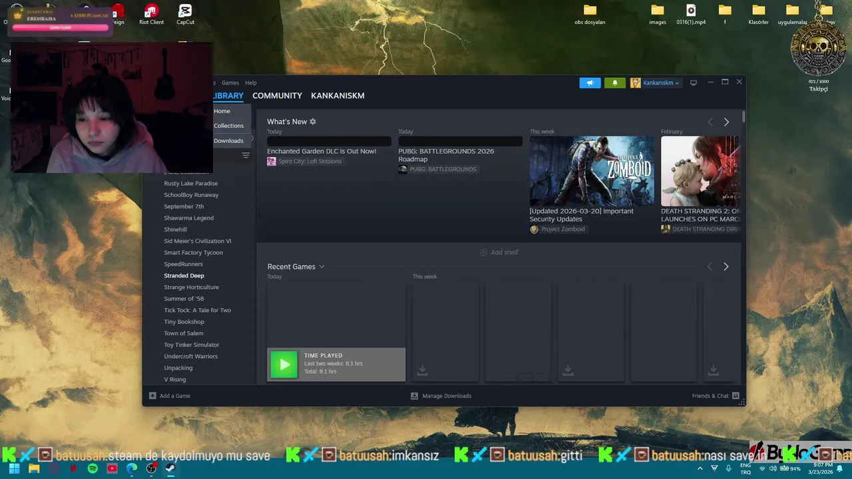Select Summer of '58 in list
The height and width of the screenshot is (479, 852).
point(184,299)
